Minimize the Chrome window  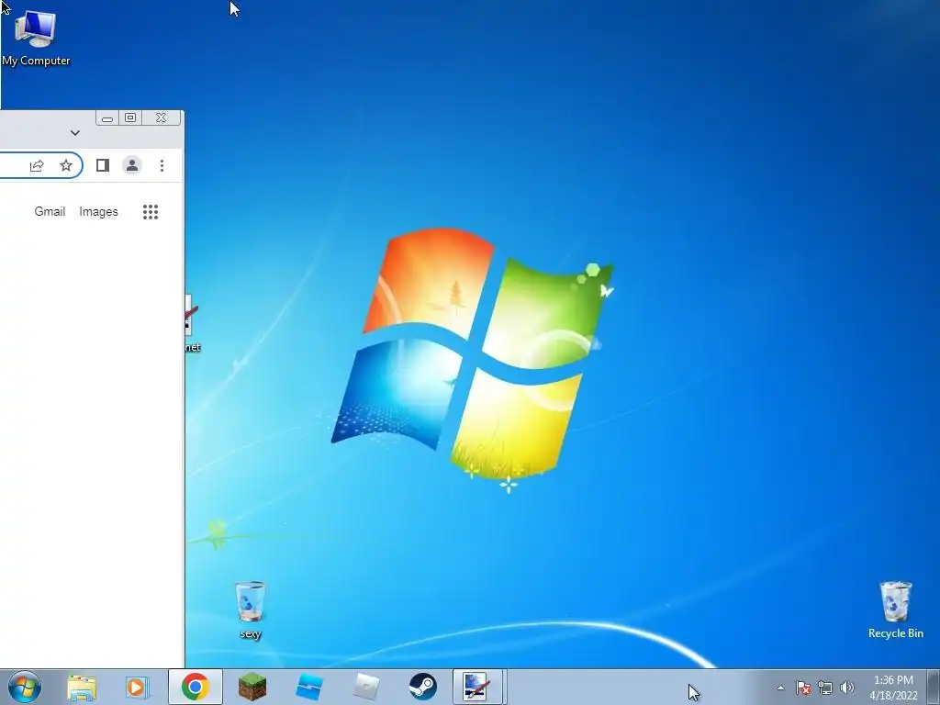pyautogui.click(x=107, y=118)
